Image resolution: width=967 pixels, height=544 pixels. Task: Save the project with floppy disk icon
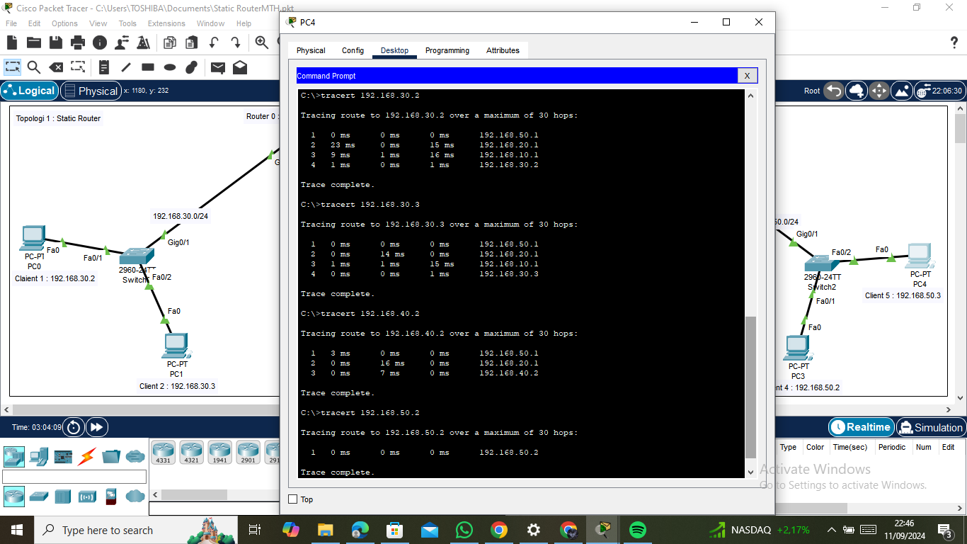pyautogui.click(x=56, y=42)
